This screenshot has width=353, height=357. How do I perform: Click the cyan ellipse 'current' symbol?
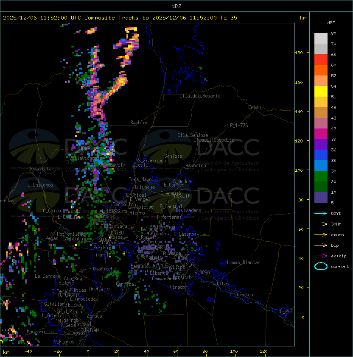coord(321,266)
